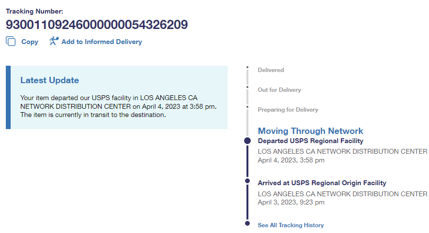
Task: Click the Arrived at USPS Regional Origin Facility event
Action: click(x=322, y=183)
